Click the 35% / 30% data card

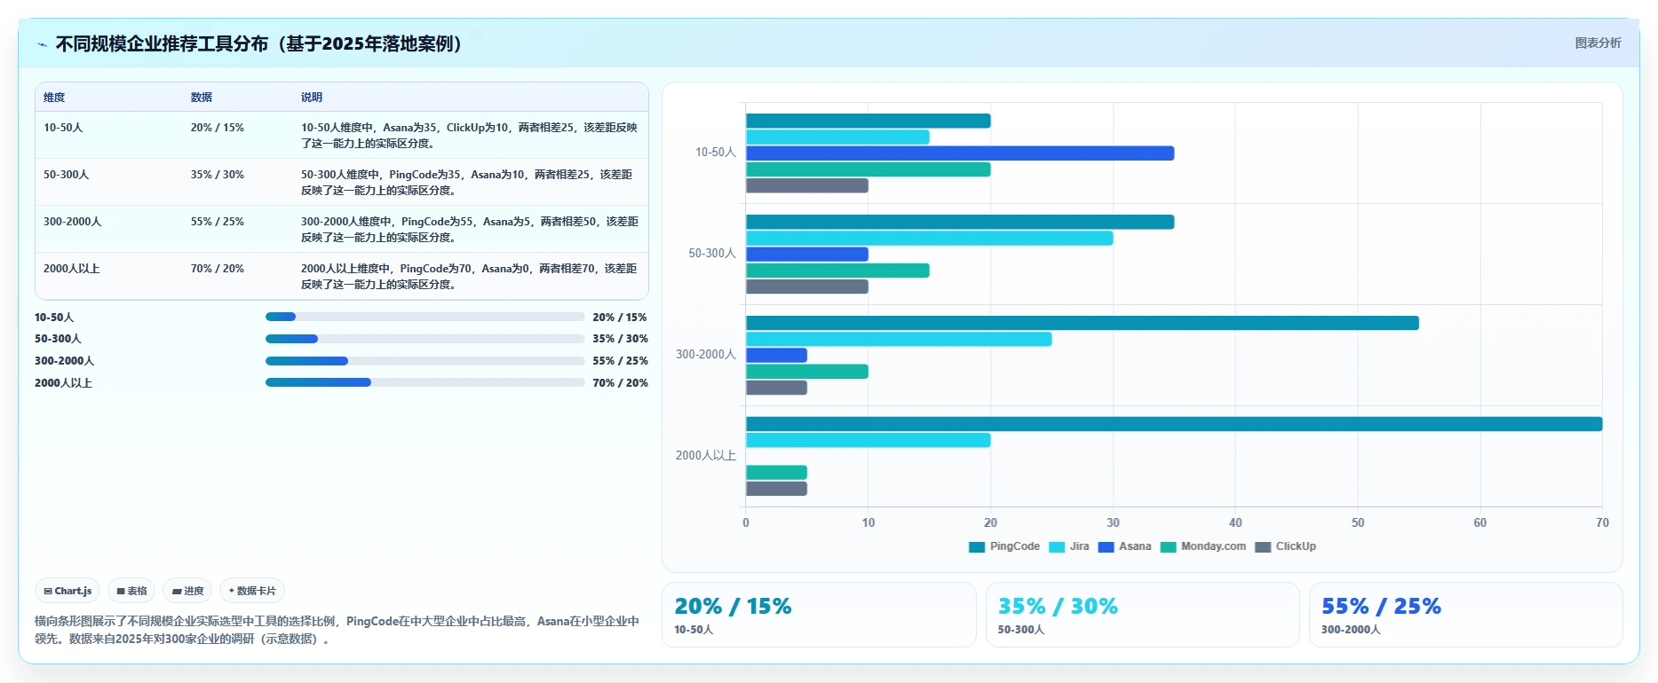tap(1142, 615)
